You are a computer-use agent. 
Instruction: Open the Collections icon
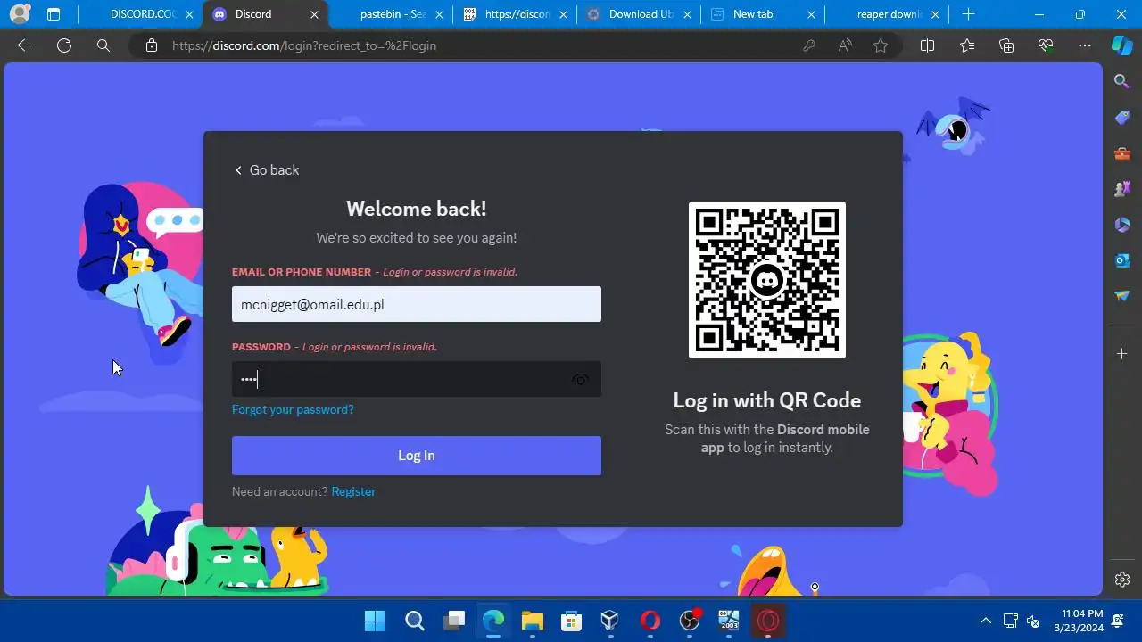[1006, 45]
